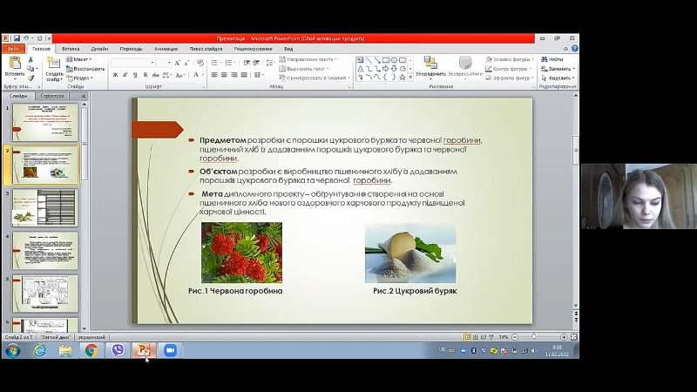Toggle Justify text alignment
The image size is (697, 392).
tap(244, 75)
